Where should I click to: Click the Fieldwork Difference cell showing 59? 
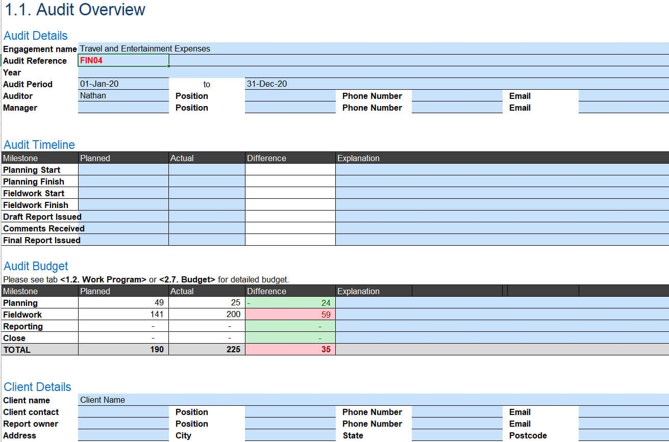(x=290, y=315)
